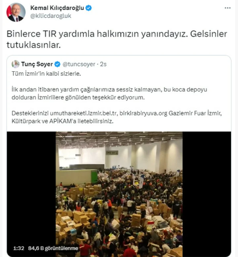Play the warehouse donation video
Screen dimensions: 238x257
[x=119, y=194]
